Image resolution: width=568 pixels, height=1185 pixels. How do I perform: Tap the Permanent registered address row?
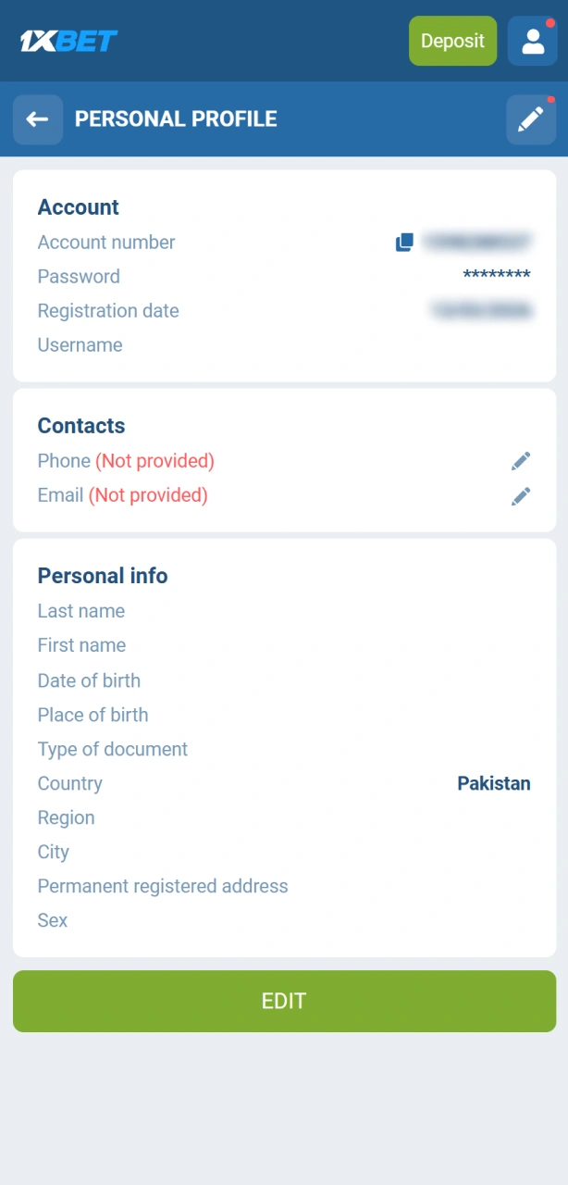pos(163,886)
